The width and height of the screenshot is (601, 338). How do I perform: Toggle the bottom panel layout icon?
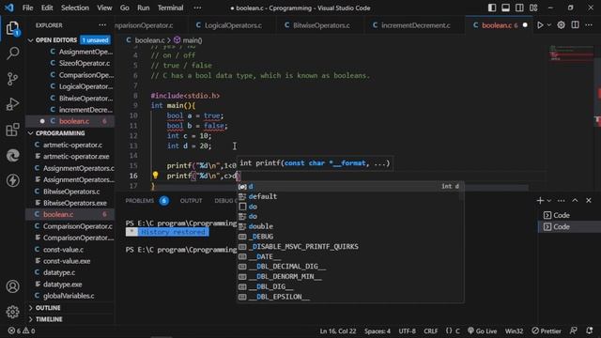point(505,8)
